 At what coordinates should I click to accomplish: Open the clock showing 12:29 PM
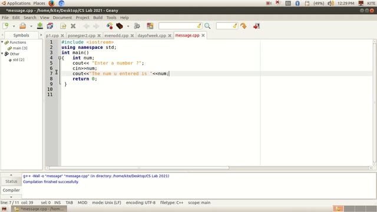(x=346, y=4)
